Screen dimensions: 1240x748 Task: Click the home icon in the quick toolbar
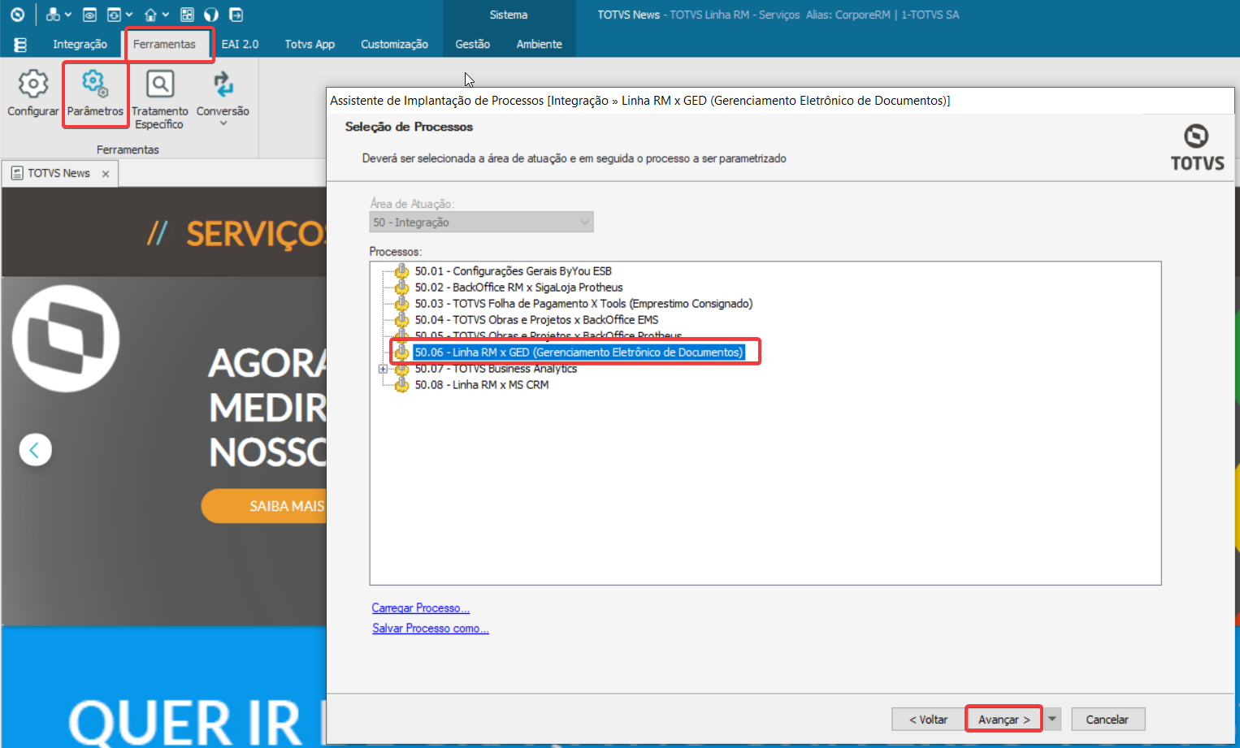[x=150, y=15]
